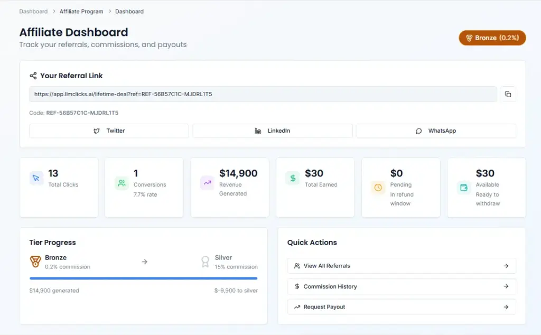Image resolution: width=541 pixels, height=335 pixels.
Task: Open the Affiliate Program breadcrumb
Action: (x=81, y=11)
